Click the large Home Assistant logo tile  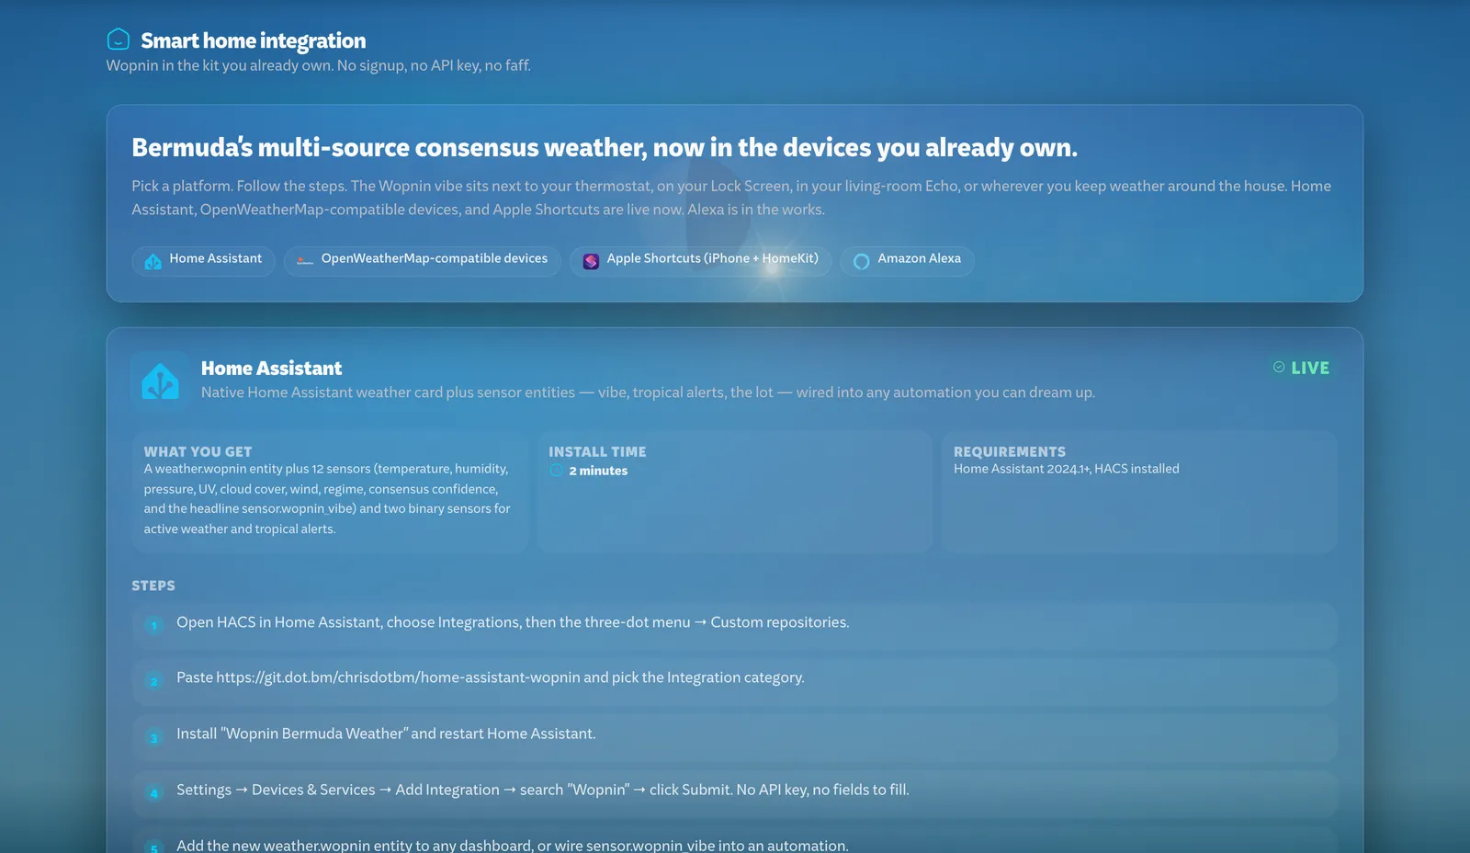[x=161, y=381]
